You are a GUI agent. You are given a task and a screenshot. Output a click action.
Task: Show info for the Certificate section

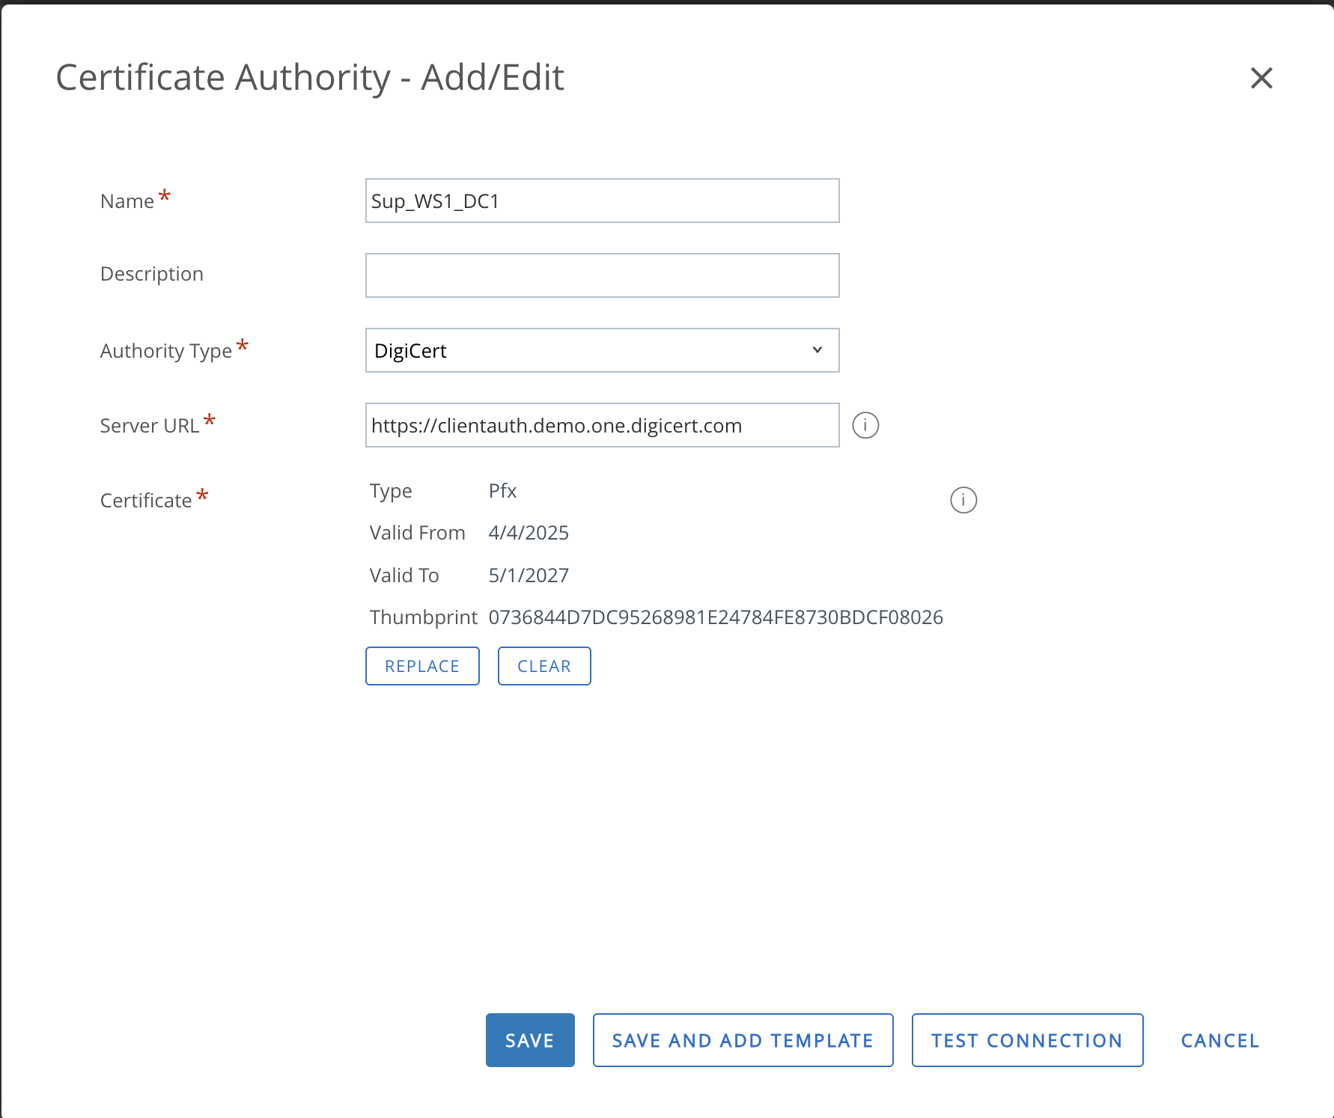pyautogui.click(x=963, y=500)
